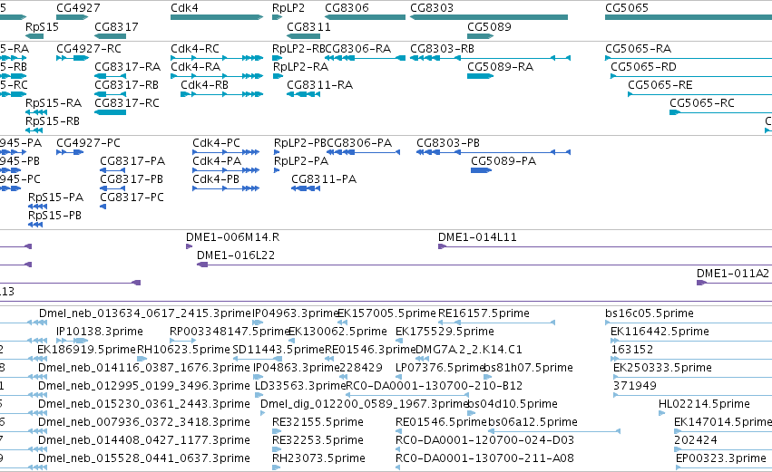772x472 pixels.
Task: Open BAC clone DME1-014L11
Action: (x=477, y=237)
